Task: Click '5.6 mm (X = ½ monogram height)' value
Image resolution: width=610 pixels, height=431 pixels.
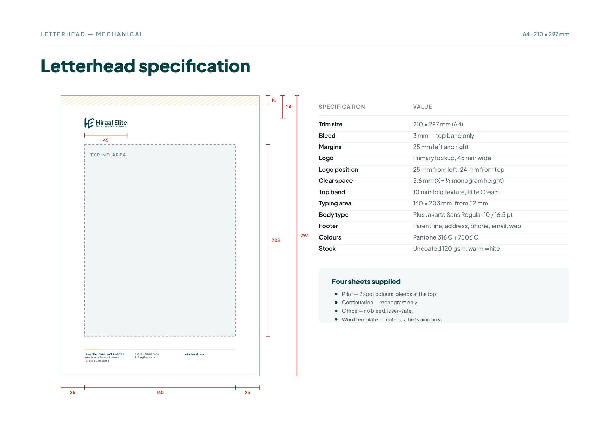Action: pyautogui.click(x=458, y=181)
